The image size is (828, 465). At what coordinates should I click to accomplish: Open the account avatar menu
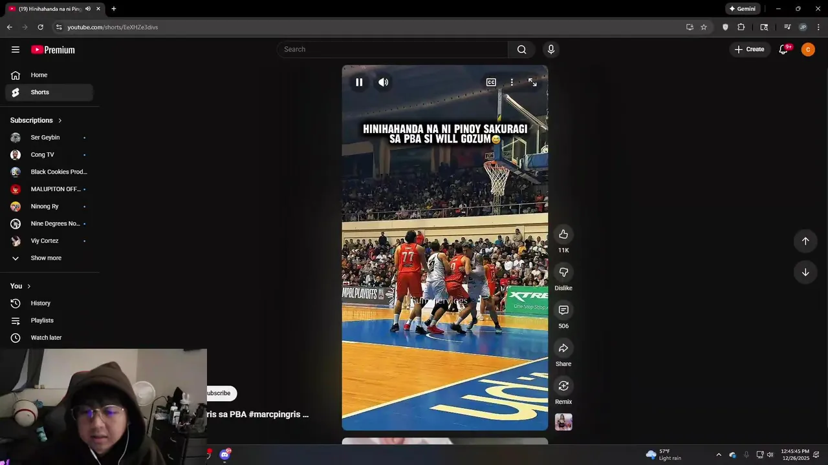pos(808,49)
